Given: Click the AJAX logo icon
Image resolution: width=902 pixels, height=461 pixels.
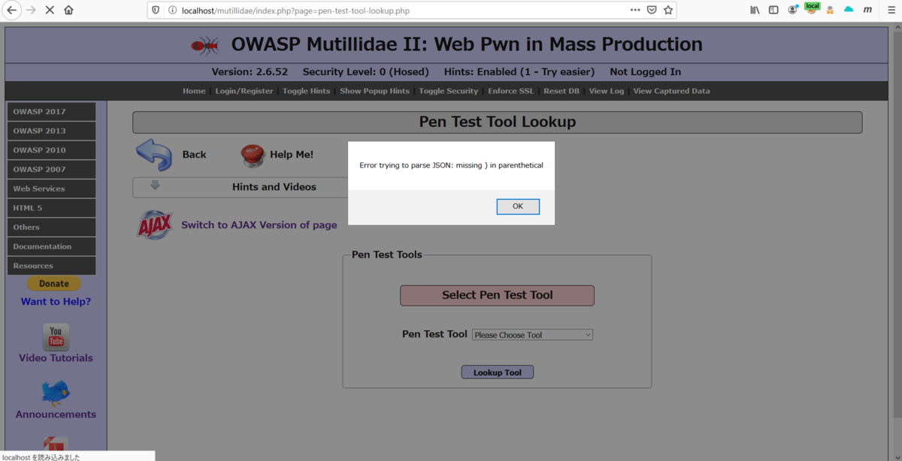Looking at the screenshot, I should coord(155,224).
